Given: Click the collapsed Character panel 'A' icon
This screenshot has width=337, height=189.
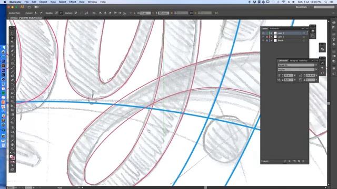Looking at the screenshot, I should click(x=322, y=63).
